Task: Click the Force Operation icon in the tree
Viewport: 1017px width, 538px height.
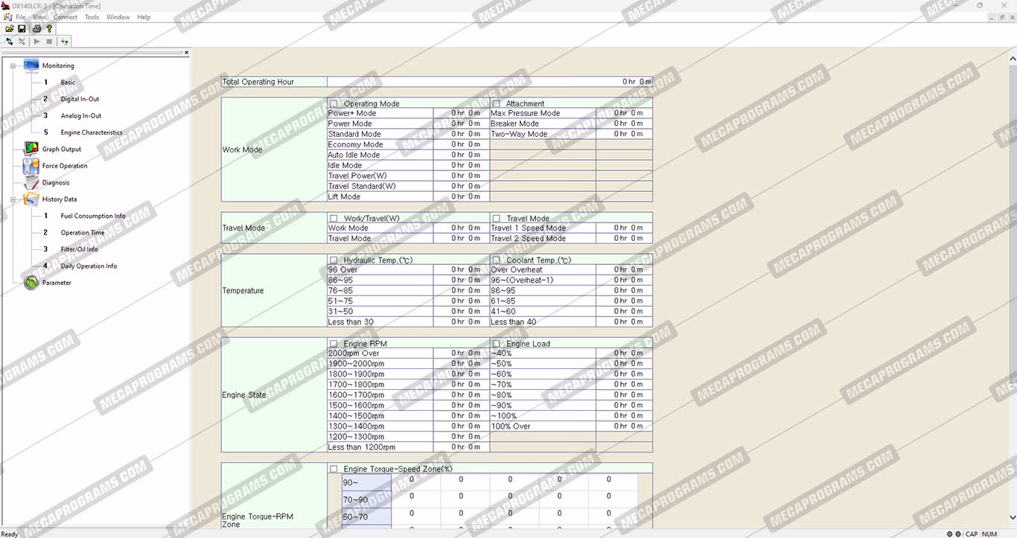Action: (31, 166)
